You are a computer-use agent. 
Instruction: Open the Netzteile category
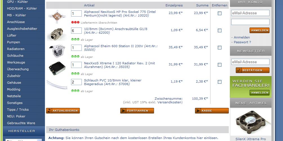(24, 96)
